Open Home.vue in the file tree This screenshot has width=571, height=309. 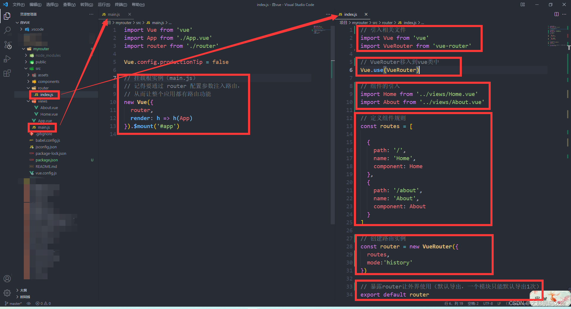pyautogui.click(x=57, y=114)
